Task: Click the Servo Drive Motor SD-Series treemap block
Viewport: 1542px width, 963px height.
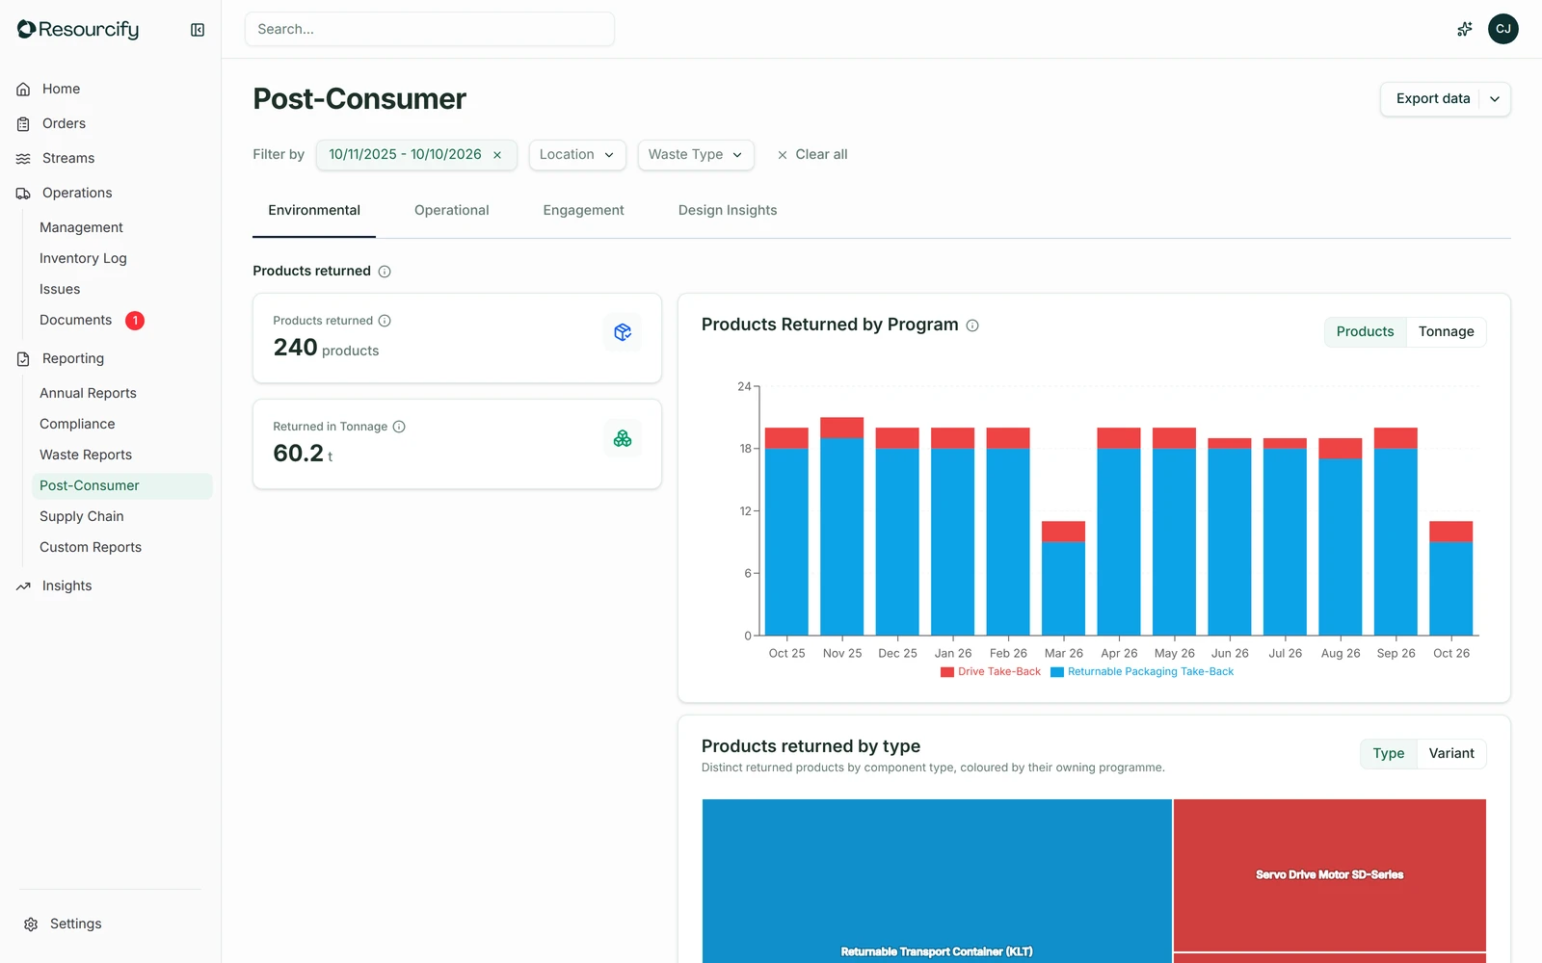Action: pos(1330,874)
